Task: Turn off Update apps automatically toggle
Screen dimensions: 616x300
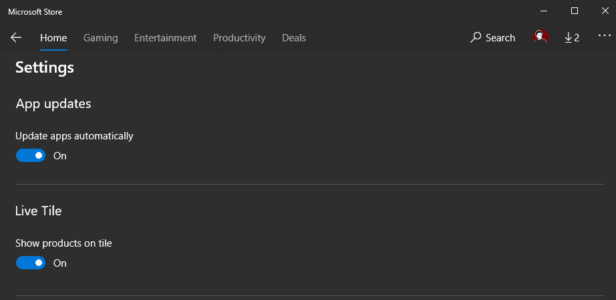Action: [31, 155]
